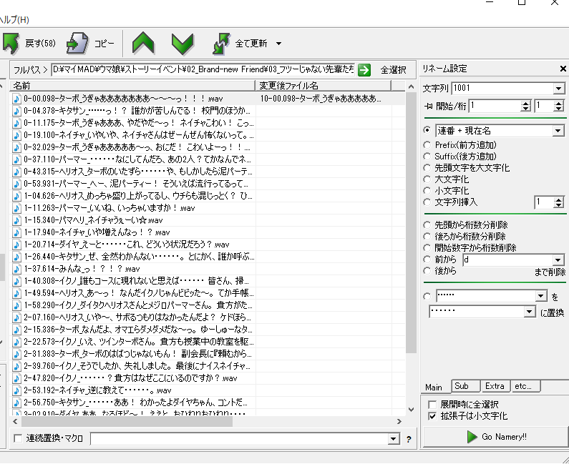
Task: Move item up with green up arrow
Action: pos(143,44)
